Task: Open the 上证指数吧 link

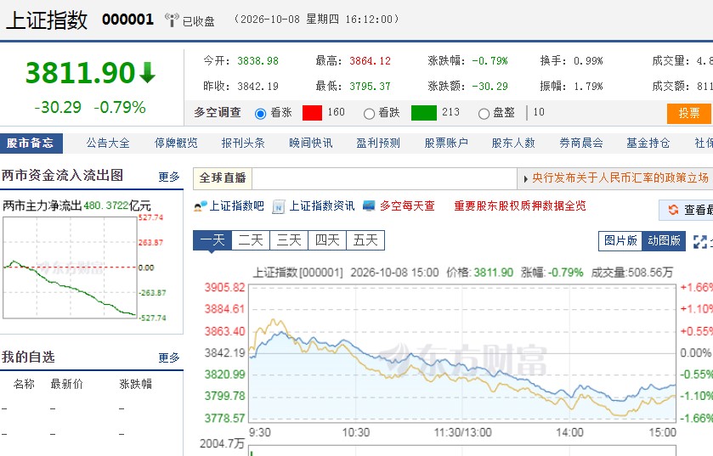Action: point(236,206)
